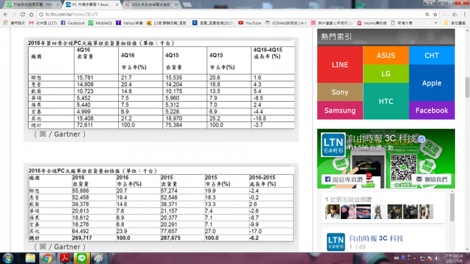
Task: Click the page vertical scrollbar thumb
Action: 467,87
